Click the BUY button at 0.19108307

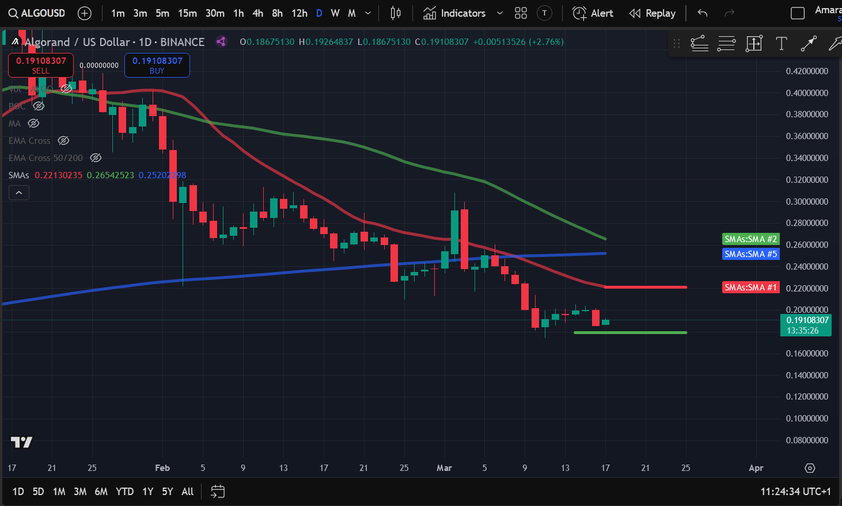(x=157, y=65)
